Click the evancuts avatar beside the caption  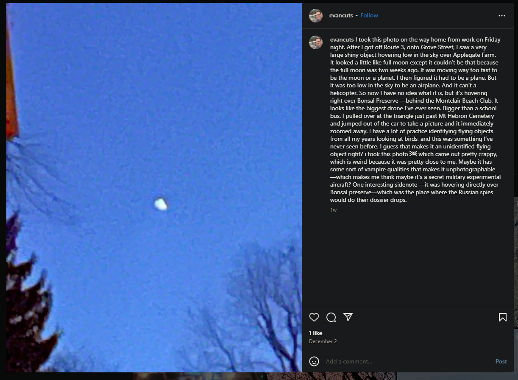pos(316,42)
